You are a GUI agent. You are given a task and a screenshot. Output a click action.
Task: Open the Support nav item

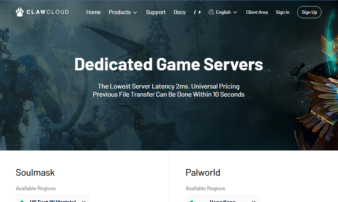tap(156, 12)
